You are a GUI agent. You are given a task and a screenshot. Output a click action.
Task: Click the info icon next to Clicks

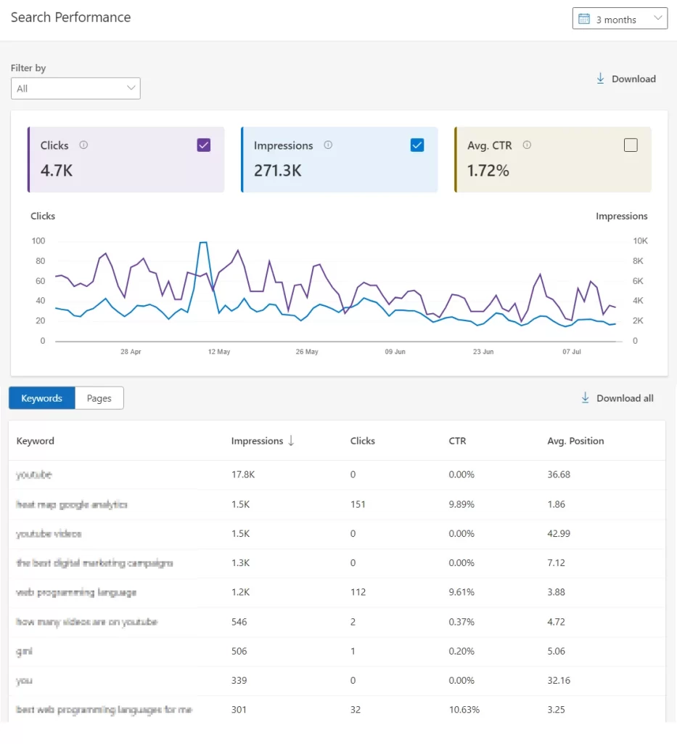pyautogui.click(x=83, y=145)
